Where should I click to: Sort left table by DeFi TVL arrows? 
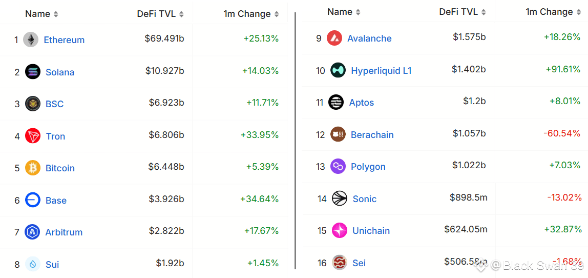point(181,14)
